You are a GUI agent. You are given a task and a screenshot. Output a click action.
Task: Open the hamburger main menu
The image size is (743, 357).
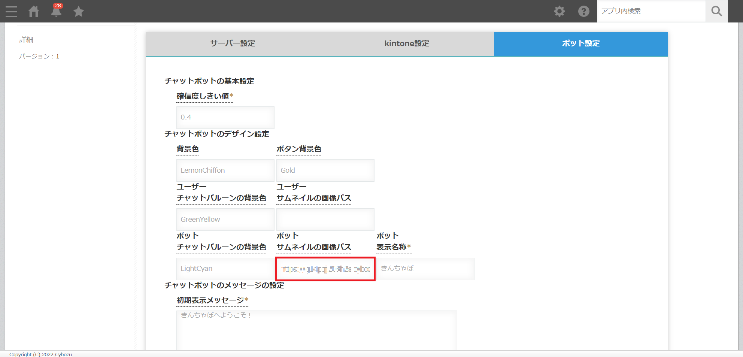click(11, 11)
